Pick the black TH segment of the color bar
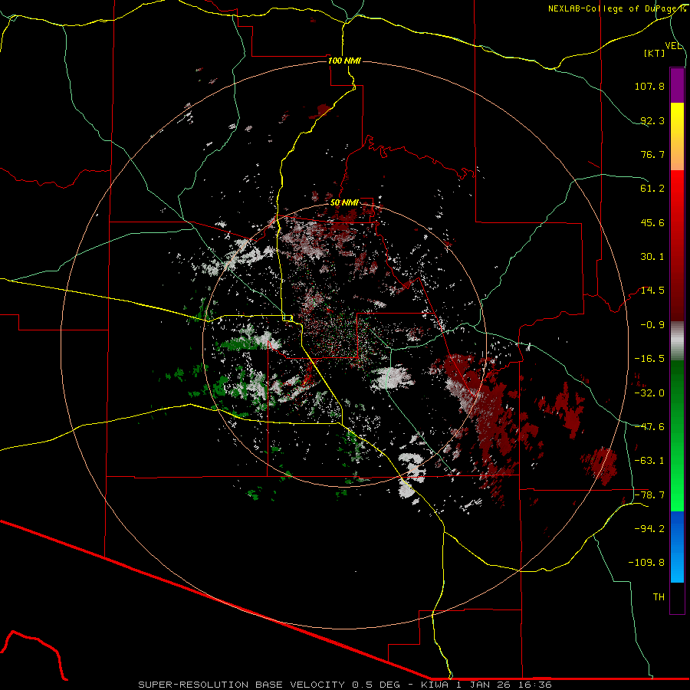The height and width of the screenshot is (690, 690). click(677, 598)
